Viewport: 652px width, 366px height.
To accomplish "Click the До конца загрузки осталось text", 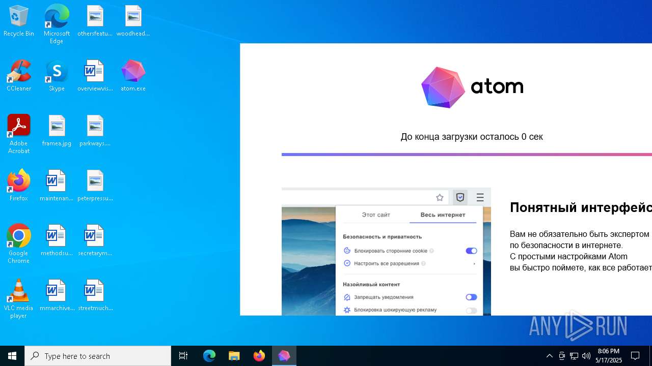I will (472, 137).
